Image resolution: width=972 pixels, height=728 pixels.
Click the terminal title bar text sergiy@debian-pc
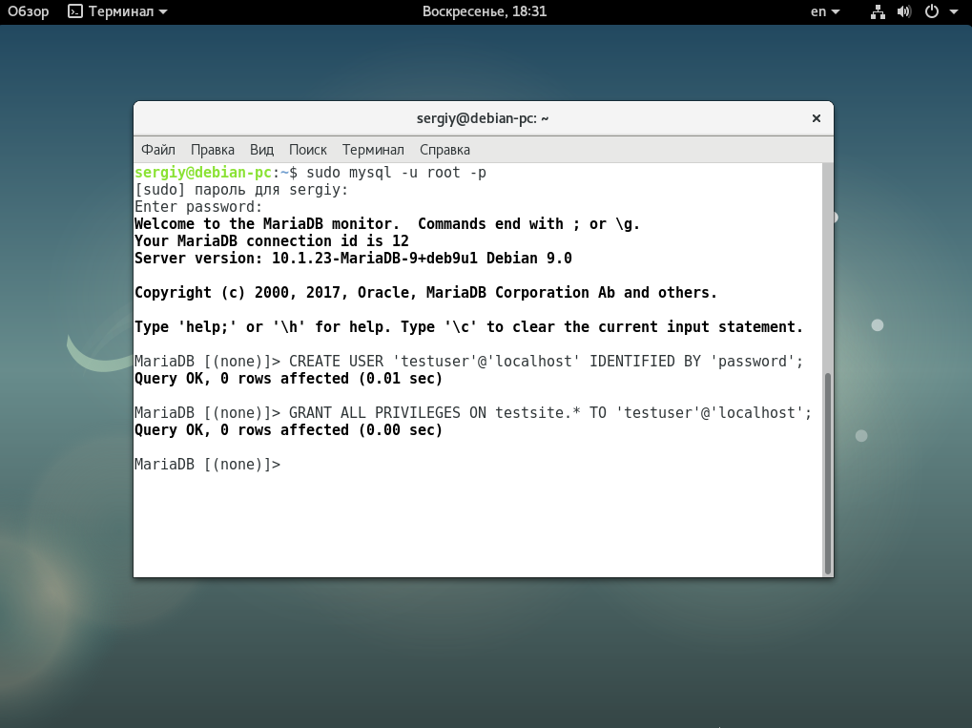click(x=483, y=118)
